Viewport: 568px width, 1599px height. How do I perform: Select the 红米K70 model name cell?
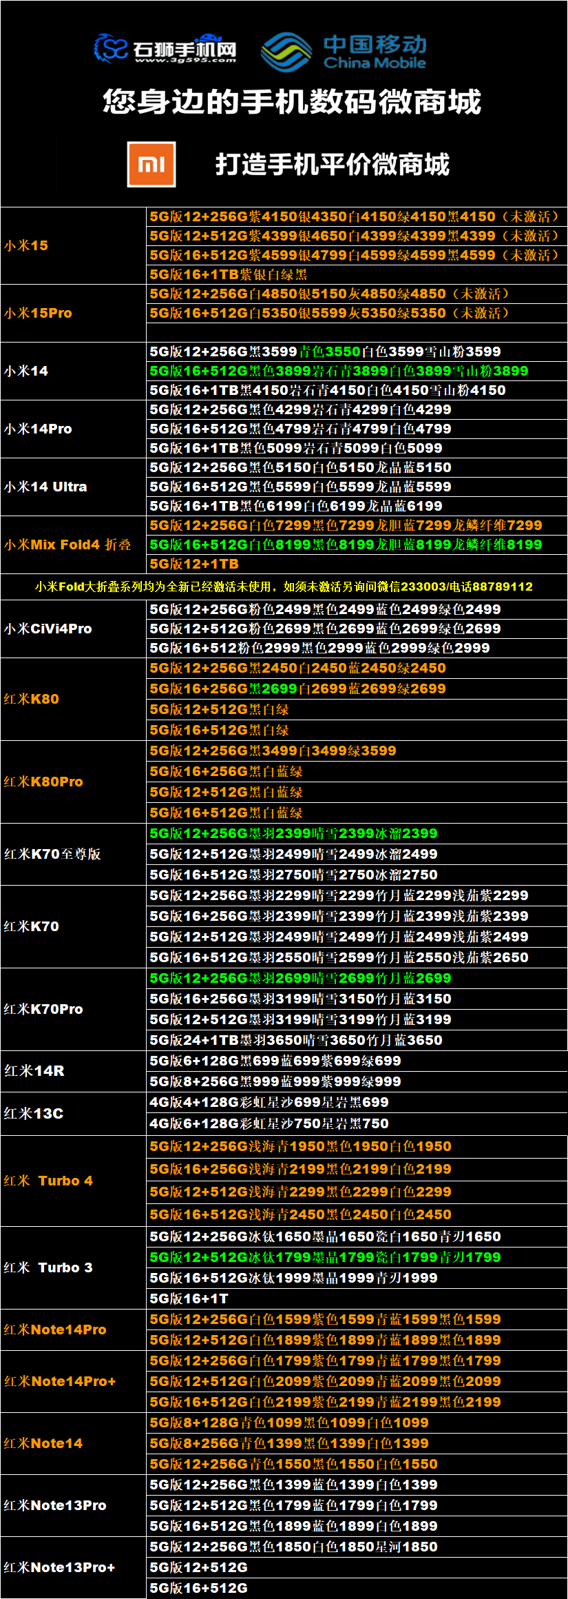(74, 926)
